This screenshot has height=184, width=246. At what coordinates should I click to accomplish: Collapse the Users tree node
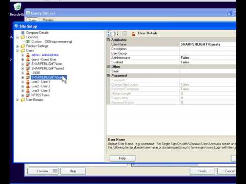coord(17,51)
